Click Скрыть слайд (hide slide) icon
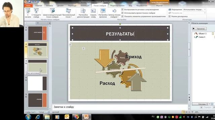The height and width of the screenshot is (120, 215). [93, 11]
